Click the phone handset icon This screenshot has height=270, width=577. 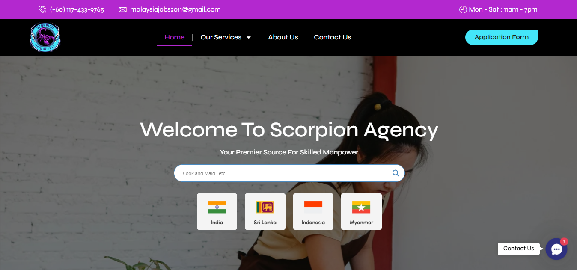(x=42, y=9)
